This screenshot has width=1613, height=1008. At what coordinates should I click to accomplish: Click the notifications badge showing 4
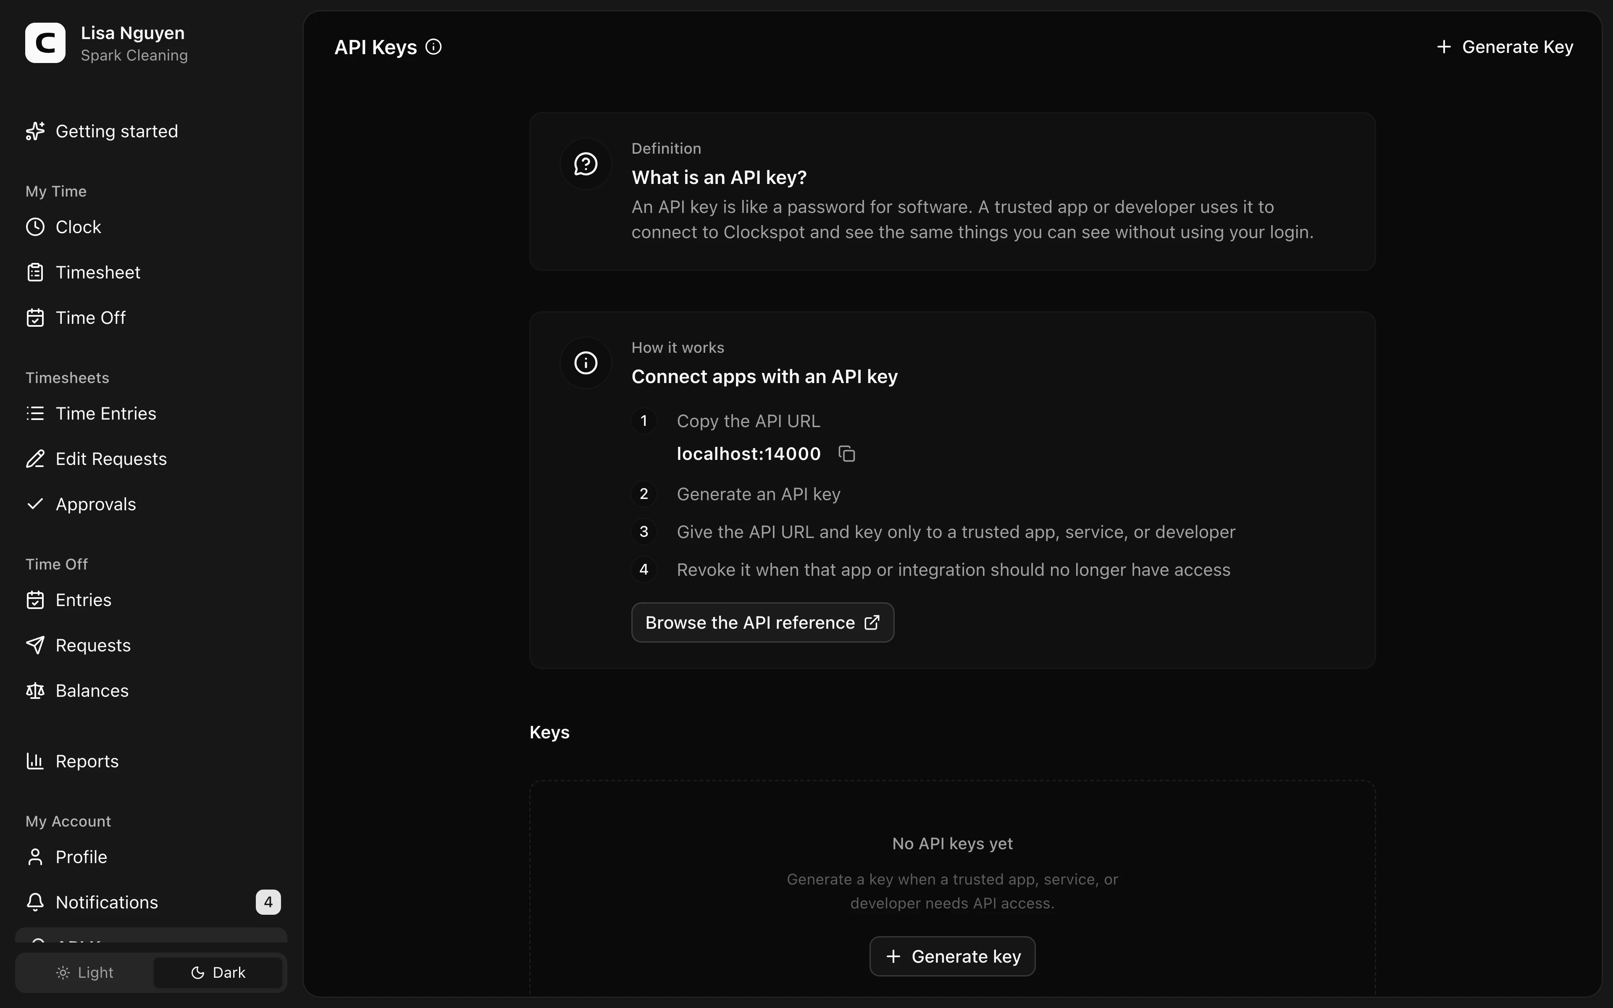pyautogui.click(x=268, y=902)
